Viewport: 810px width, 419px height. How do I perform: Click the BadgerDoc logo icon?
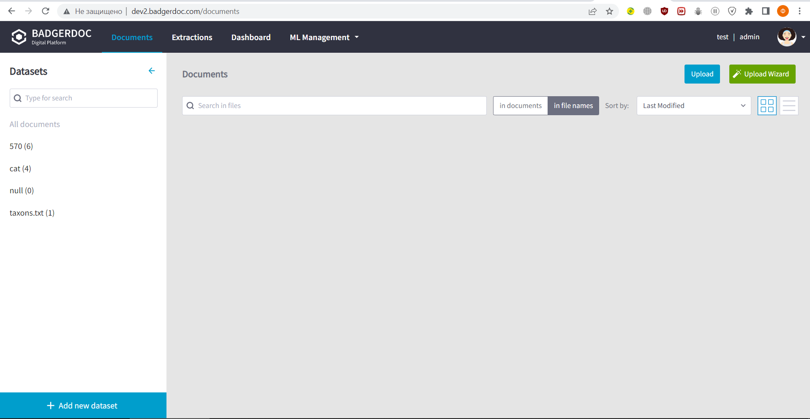19,37
